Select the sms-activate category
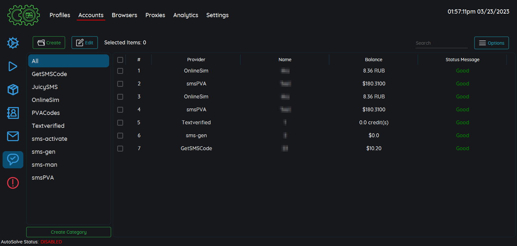 click(69, 139)
